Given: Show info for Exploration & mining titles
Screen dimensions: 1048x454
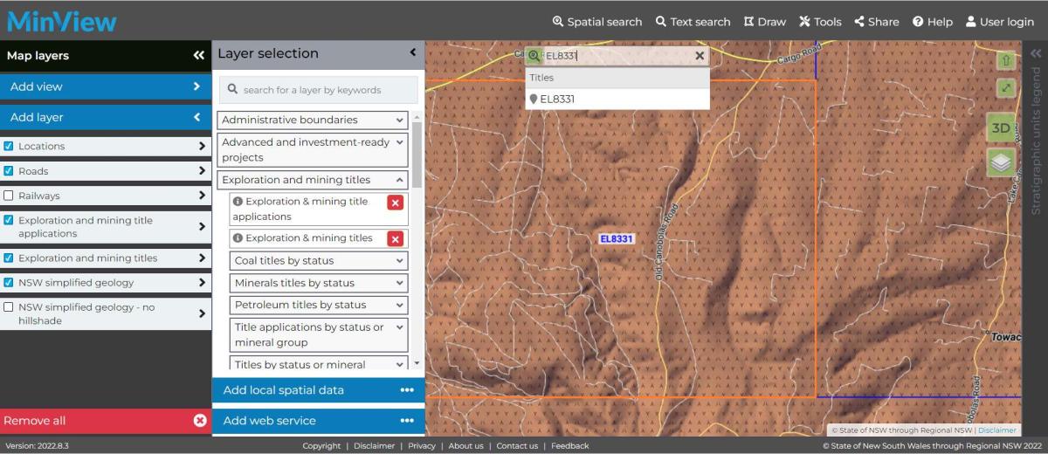Looking at the screenshot, I should (238, 237).
